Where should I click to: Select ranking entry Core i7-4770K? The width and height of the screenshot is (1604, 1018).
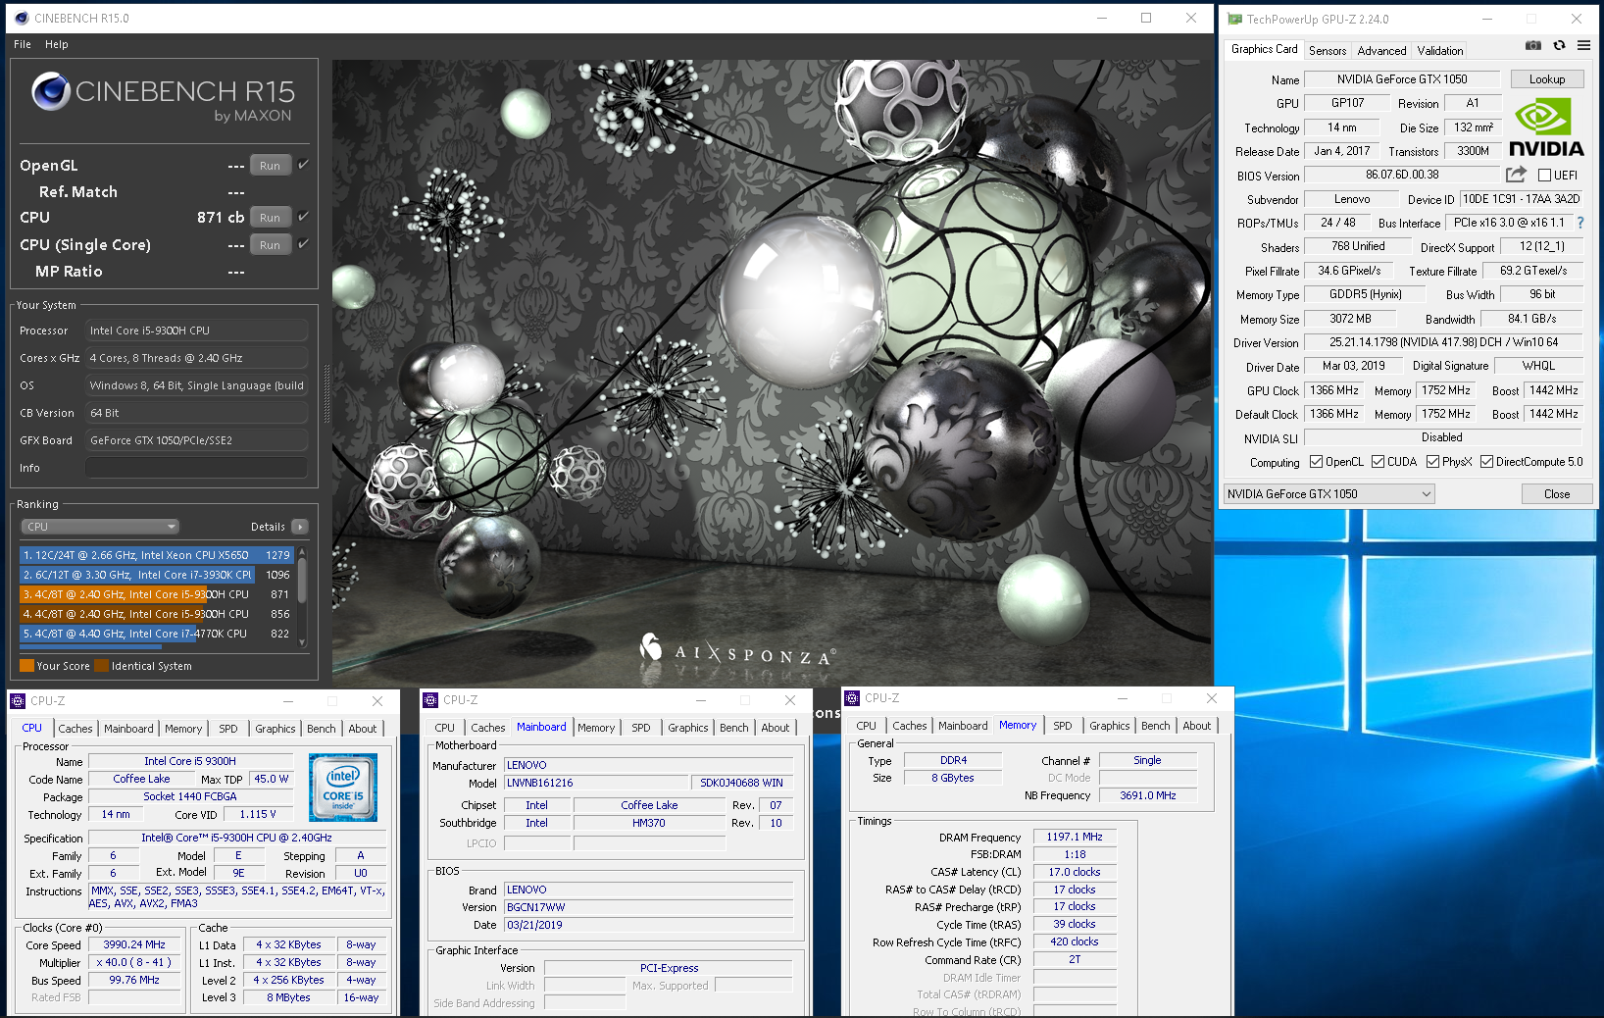[x=156, y=634]
